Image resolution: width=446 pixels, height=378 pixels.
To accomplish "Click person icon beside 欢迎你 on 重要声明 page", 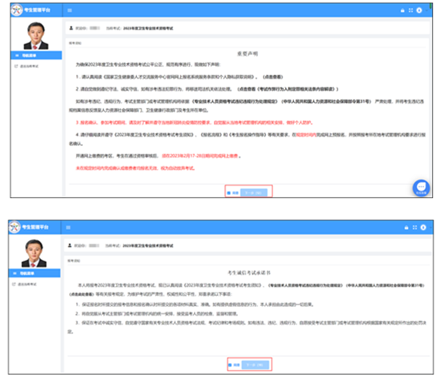I will coord(71,28).
